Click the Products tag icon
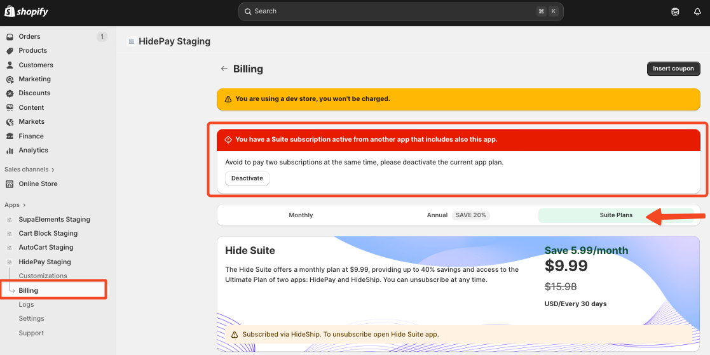 pos(10,51)
